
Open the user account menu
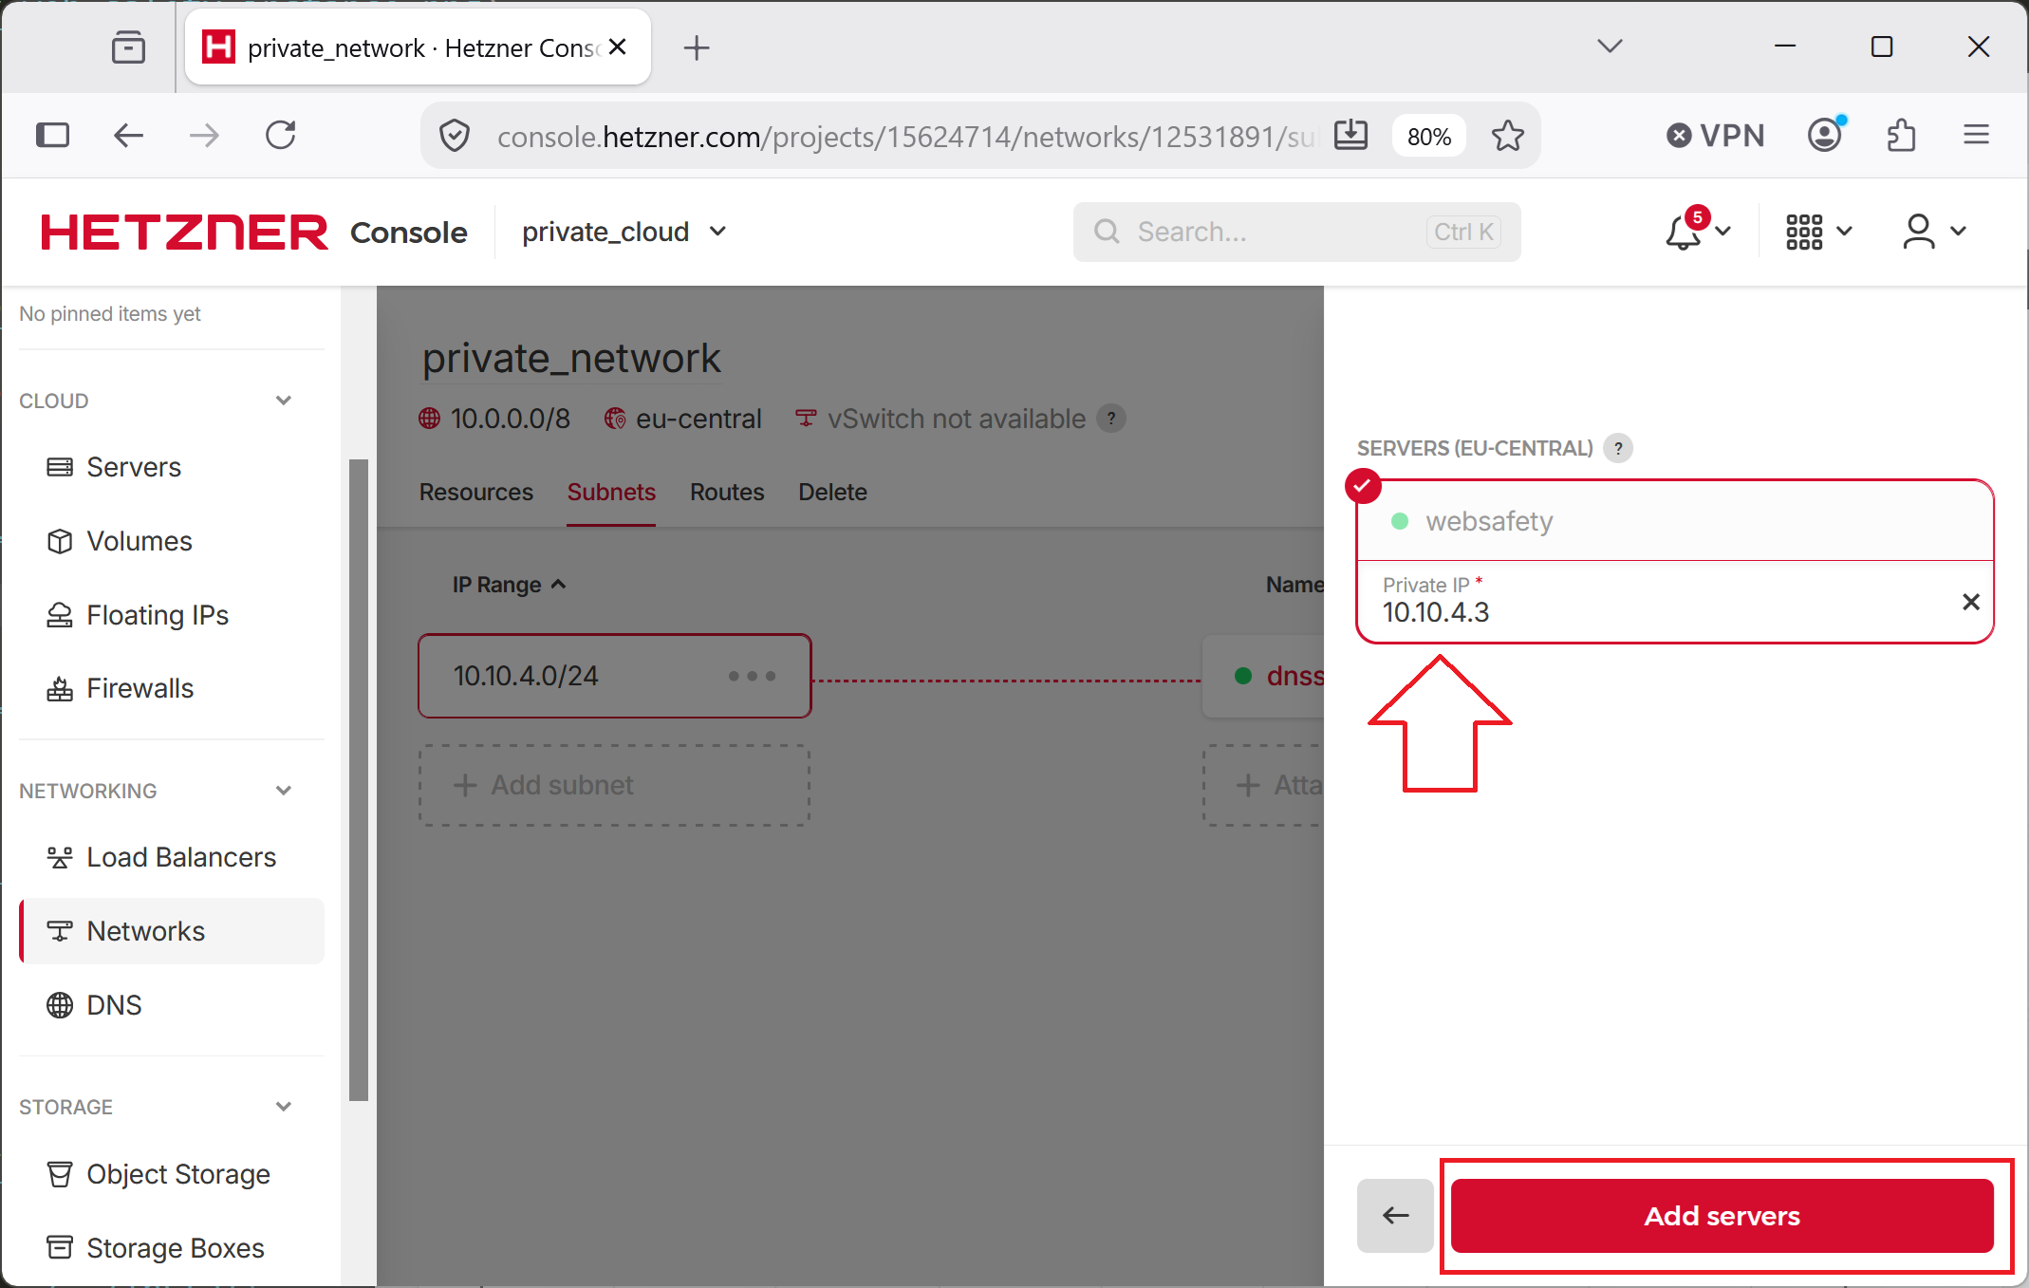[1934, 231]
